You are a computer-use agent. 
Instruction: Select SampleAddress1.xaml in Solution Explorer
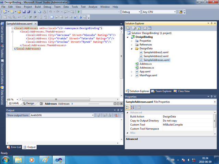click(x=156, y=52)
